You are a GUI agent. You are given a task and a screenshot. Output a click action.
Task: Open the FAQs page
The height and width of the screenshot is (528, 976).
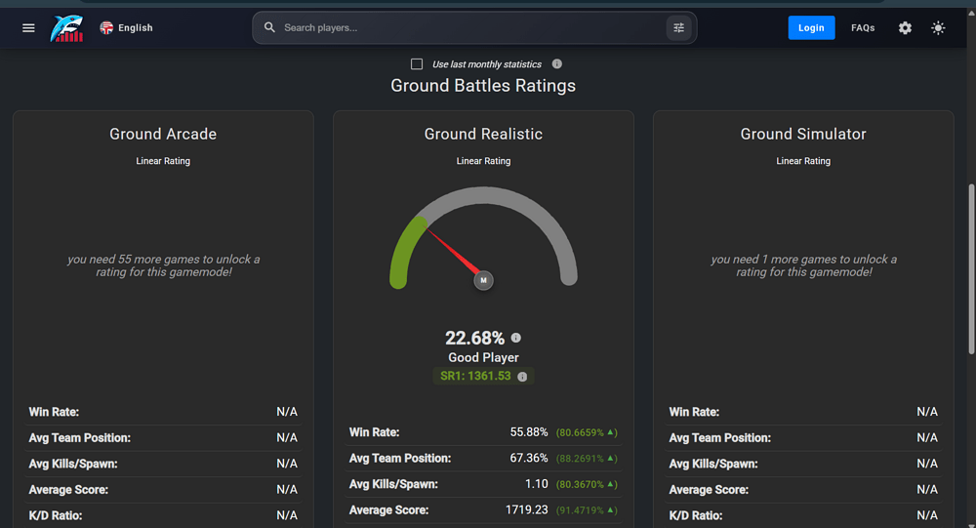[863, 28]
